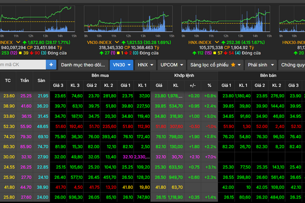
Task: Expand the HNX-INDEX chevron selector
Action: pyautogui.click(x=217, y=42)
